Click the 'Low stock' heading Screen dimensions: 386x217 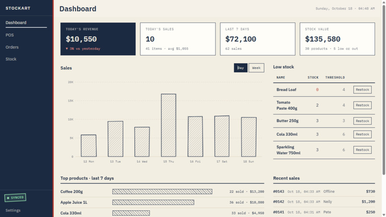coord(284,67)
